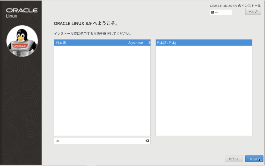Click the empty right locale list panel
Image resolution: width=265 pixels, height=166 pixels.
[204, 91]
